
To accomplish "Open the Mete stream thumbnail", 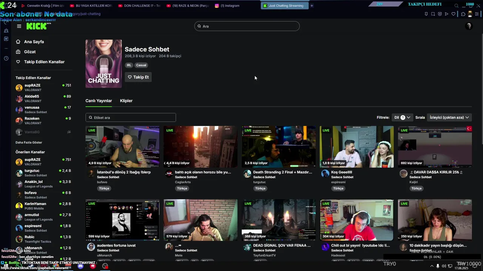I will [x=200, y=220].
